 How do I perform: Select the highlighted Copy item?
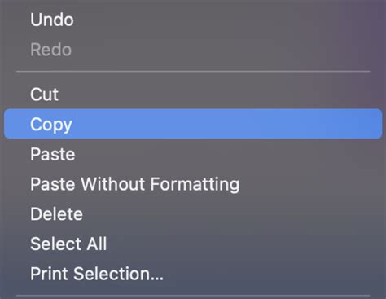click(x=193, y=124)
